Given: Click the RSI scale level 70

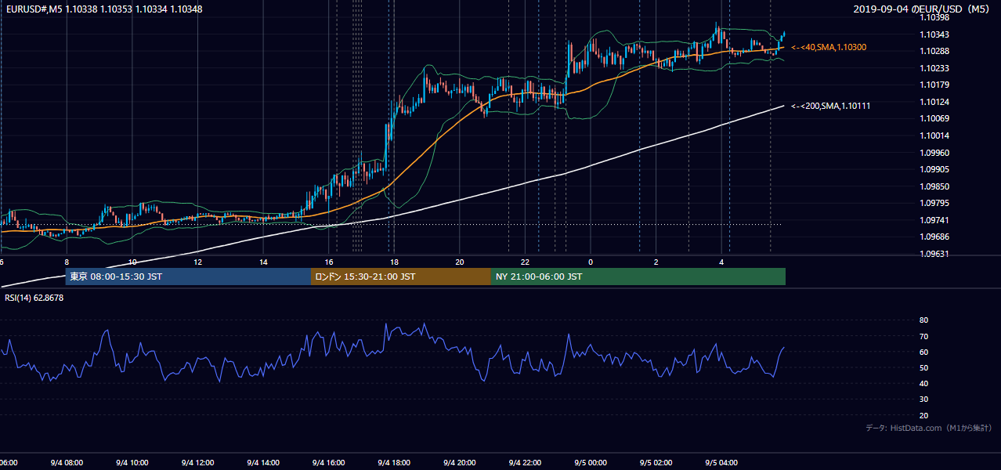Looking at the screenshot, I should (x=923, y=336).
